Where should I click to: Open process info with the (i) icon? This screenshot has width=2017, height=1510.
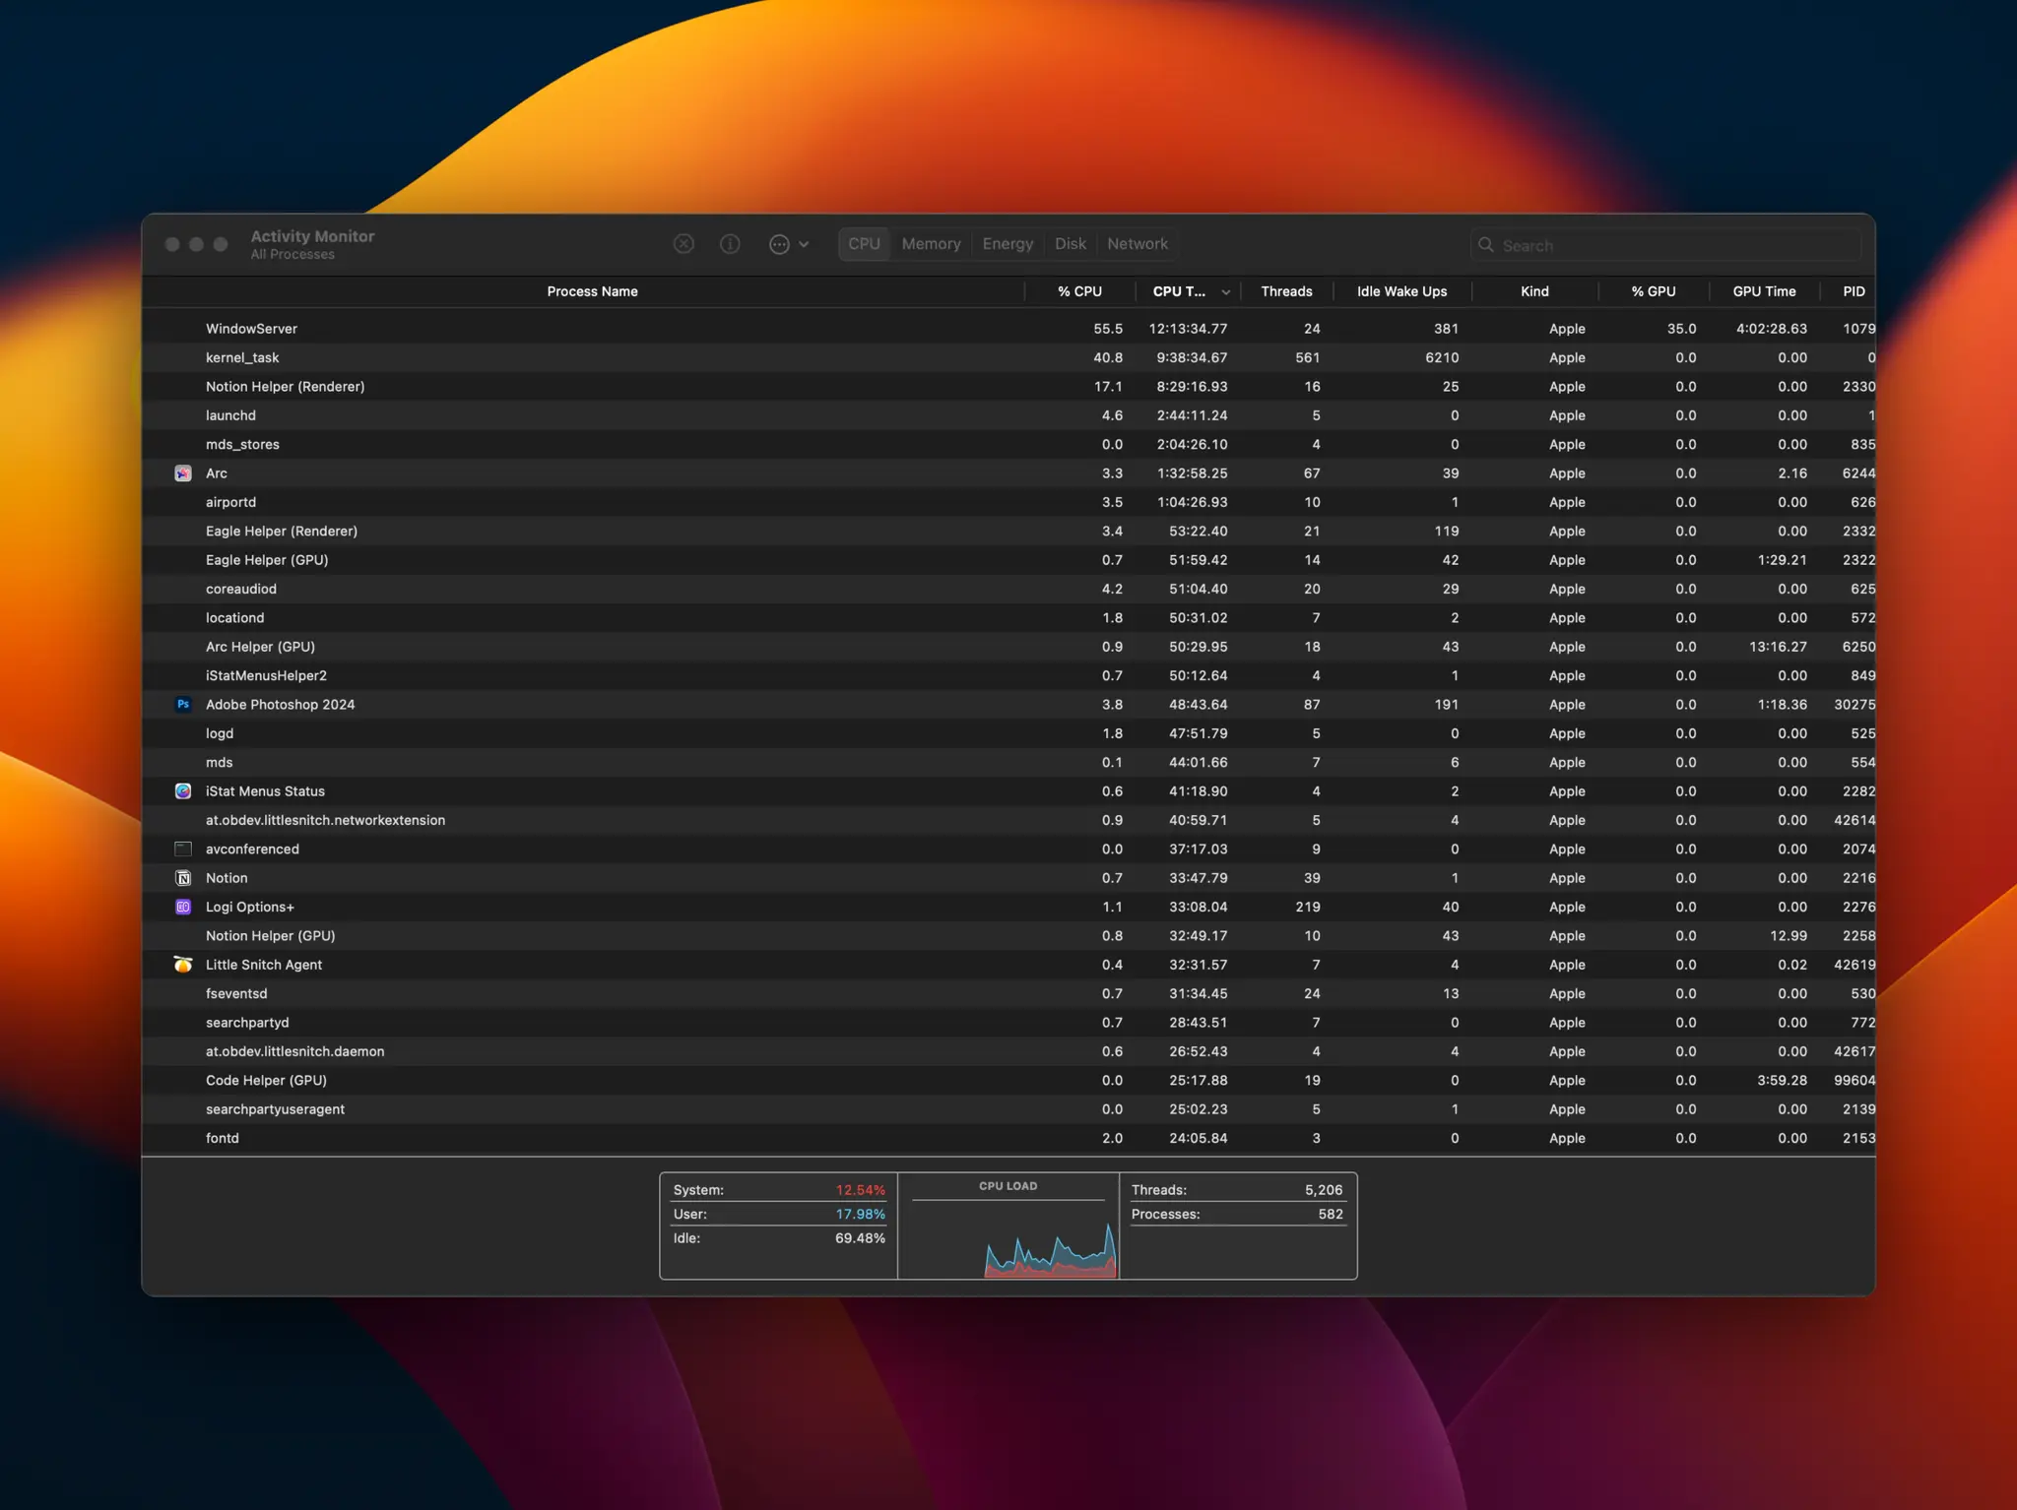730,243
